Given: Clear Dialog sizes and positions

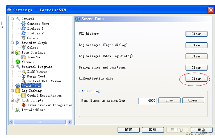Looking at the screenshot, I should point(196,68).
